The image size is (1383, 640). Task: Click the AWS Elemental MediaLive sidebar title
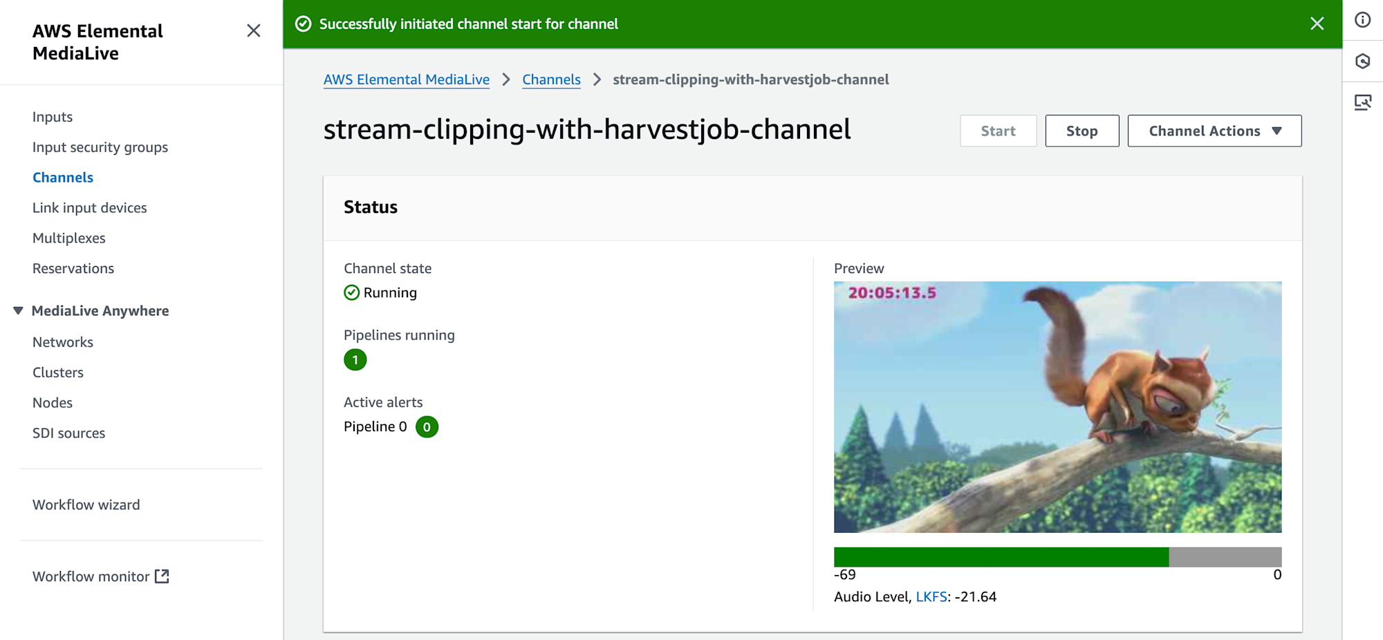click(98, 42)
